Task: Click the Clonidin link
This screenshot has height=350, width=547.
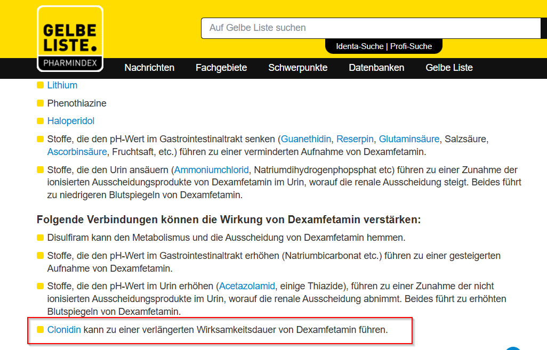Action: click(x=64, y=330)
